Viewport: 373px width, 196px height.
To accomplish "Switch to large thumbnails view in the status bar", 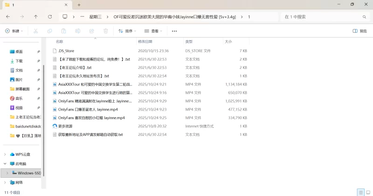I will click(368, 192).
